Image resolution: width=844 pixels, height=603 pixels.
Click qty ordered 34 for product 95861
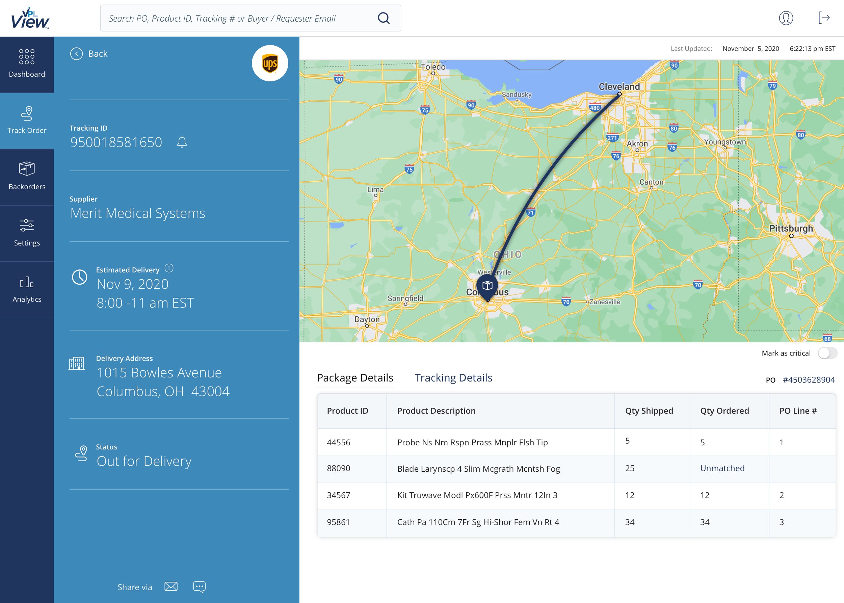coord(705,522)
